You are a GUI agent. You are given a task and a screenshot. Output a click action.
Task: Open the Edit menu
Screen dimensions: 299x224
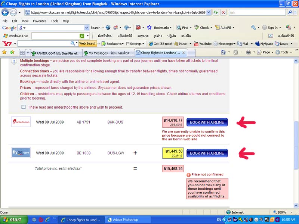click(x=15, y=21)
